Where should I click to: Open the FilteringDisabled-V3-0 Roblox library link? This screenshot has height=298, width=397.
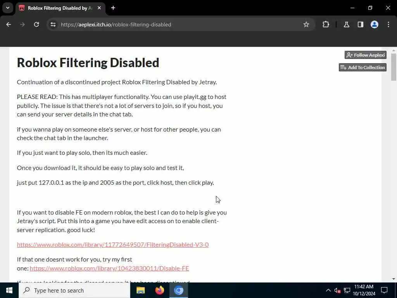(x=113, y=244)
